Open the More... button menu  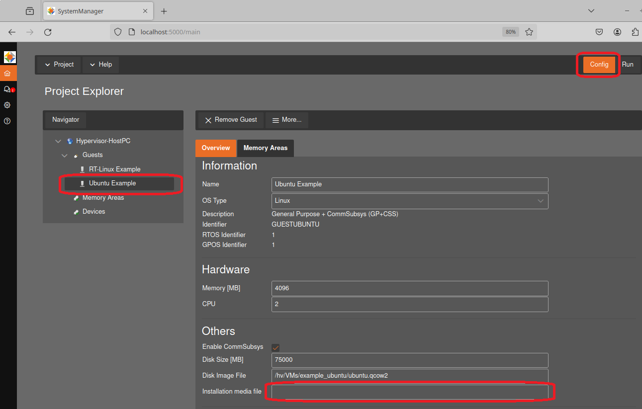point(287,120)
